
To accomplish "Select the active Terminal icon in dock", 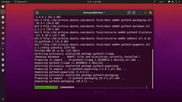I will 3,12.
